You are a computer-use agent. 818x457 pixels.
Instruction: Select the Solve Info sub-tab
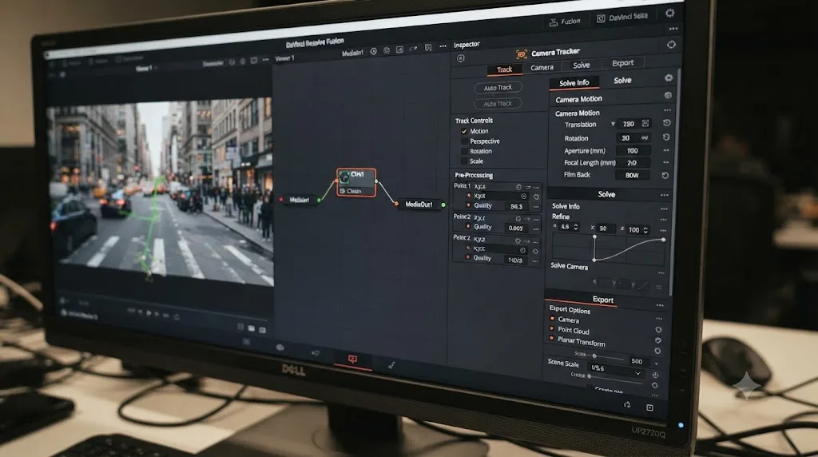point(574,83)
